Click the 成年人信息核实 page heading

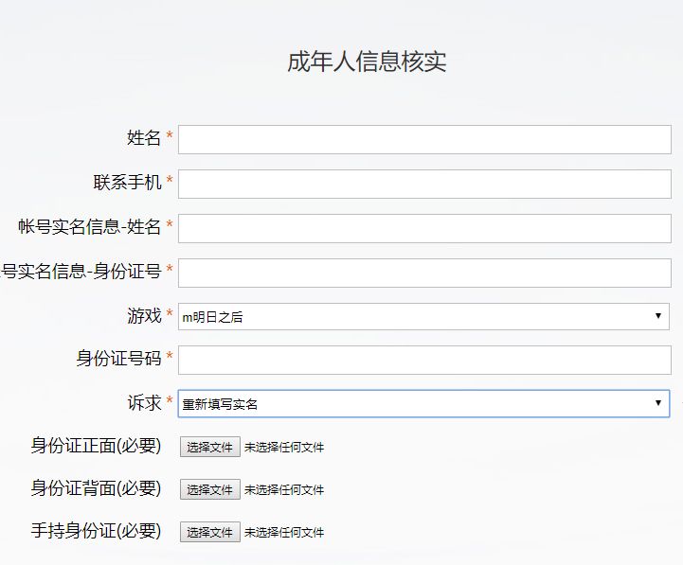pos(367,62)
